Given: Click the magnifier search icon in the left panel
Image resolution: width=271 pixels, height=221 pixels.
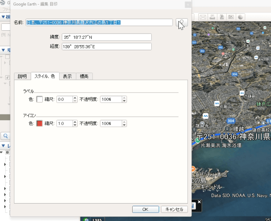Looking at the screenshot, I should (x=5, y=136).
